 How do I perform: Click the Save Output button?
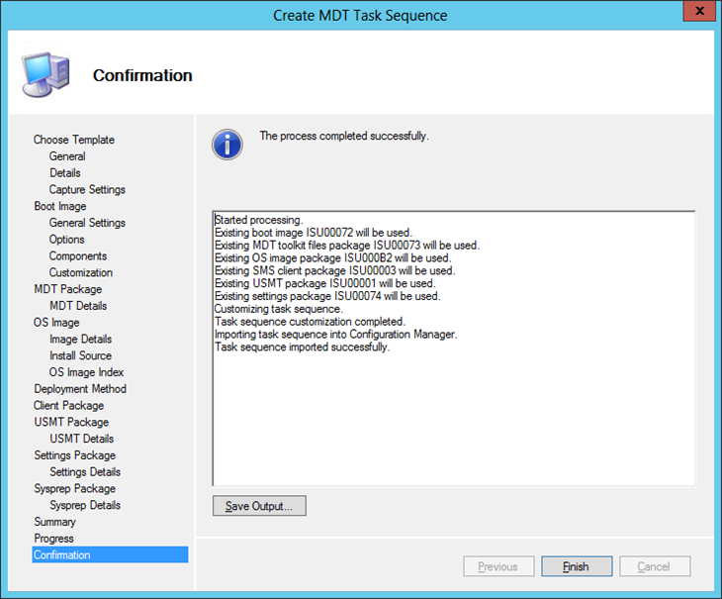259,506
